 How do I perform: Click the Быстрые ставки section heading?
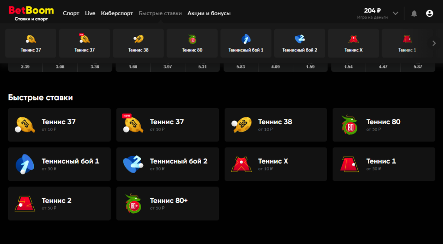(x=40, y=98)
